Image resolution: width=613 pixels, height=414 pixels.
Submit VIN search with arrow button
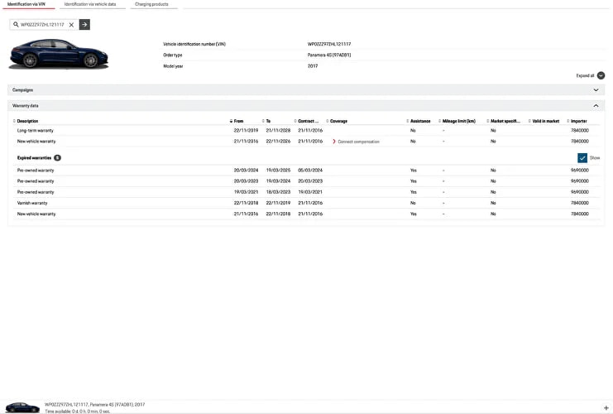84,24
